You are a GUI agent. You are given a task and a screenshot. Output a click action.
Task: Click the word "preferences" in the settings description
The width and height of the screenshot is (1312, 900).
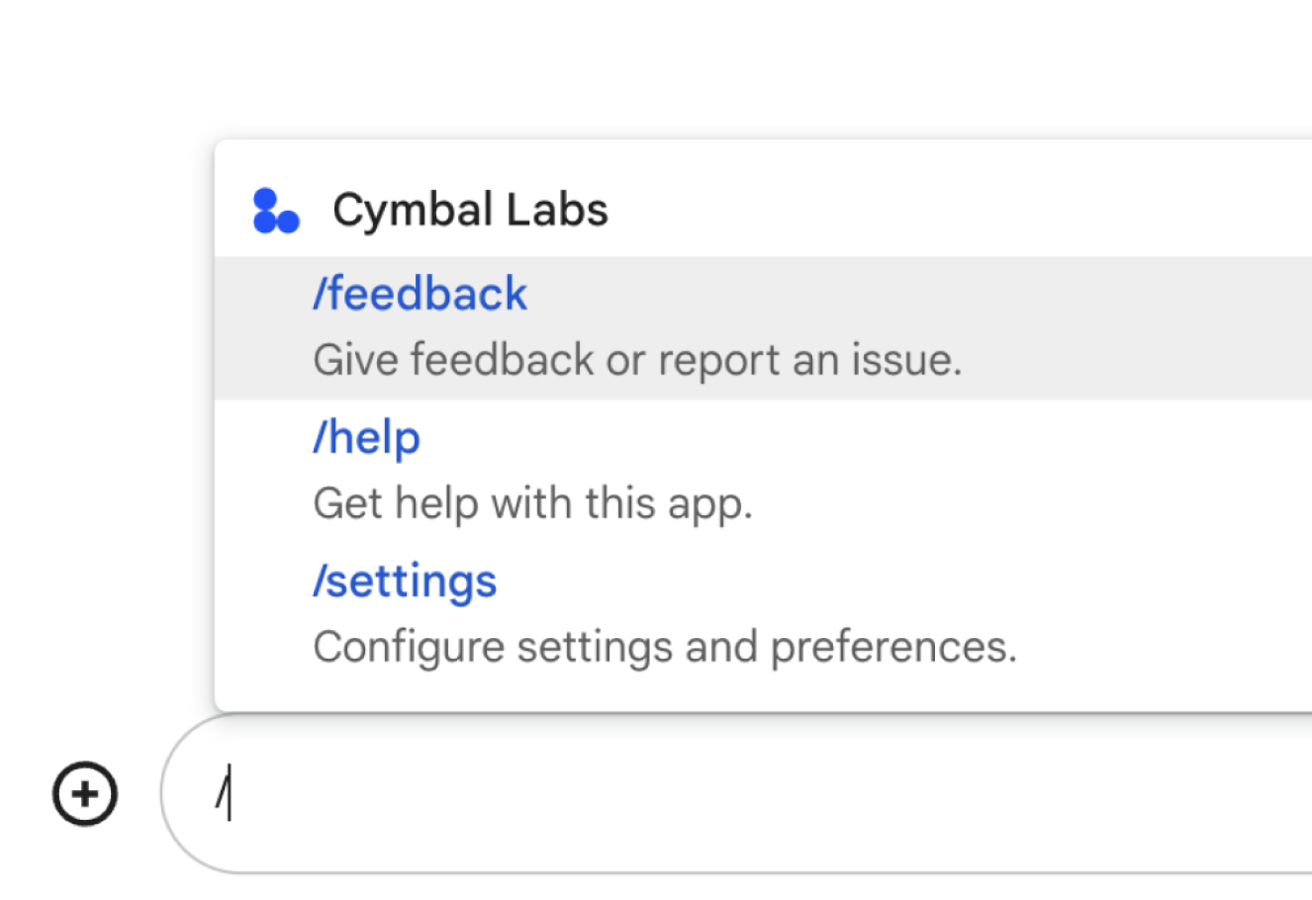click(890, 648)
